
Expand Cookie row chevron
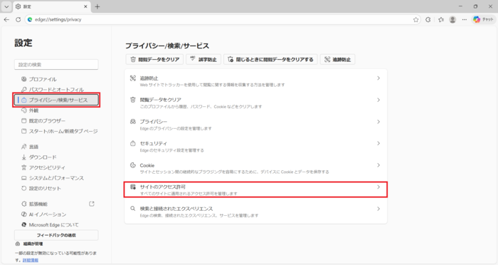click(378, 165)
